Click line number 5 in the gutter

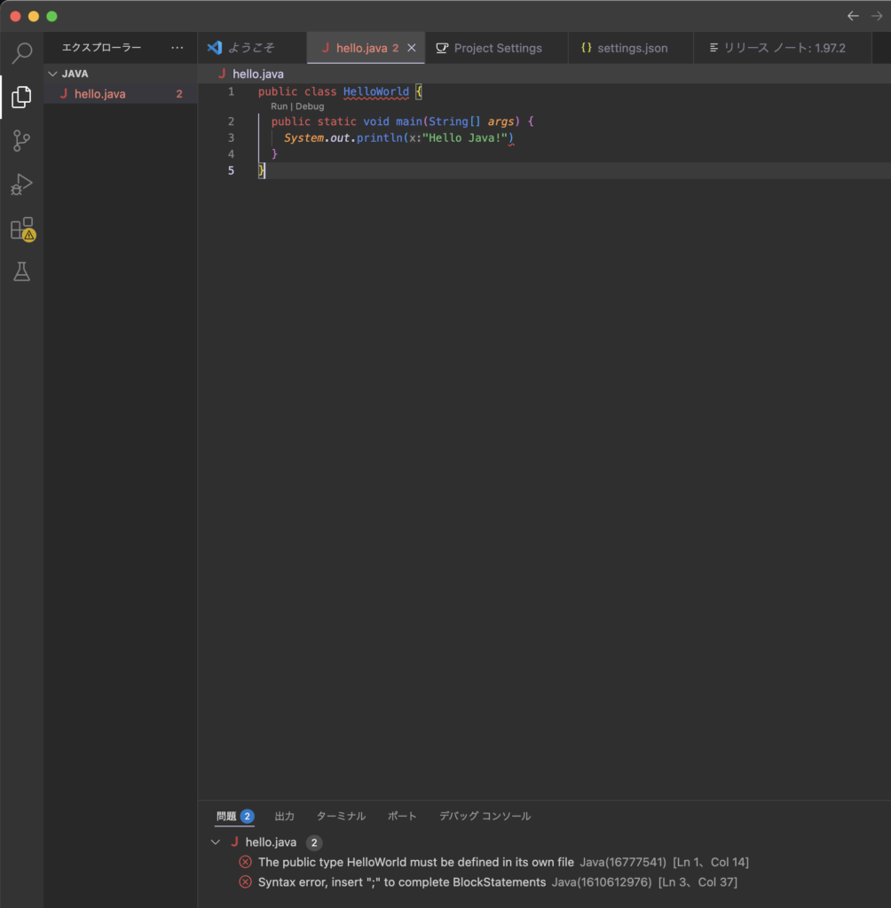point(232,170)
